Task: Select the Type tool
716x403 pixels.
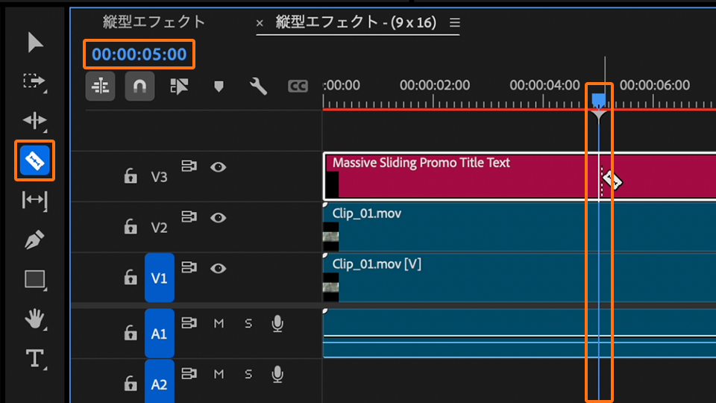Action: coord(35,359)
